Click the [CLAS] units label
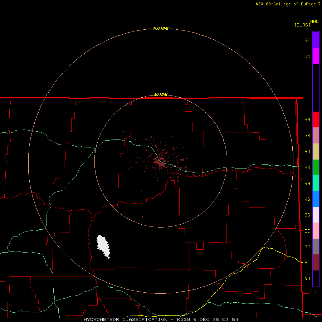322x322 pixels. pyautogui.click(x=302, y=25)
